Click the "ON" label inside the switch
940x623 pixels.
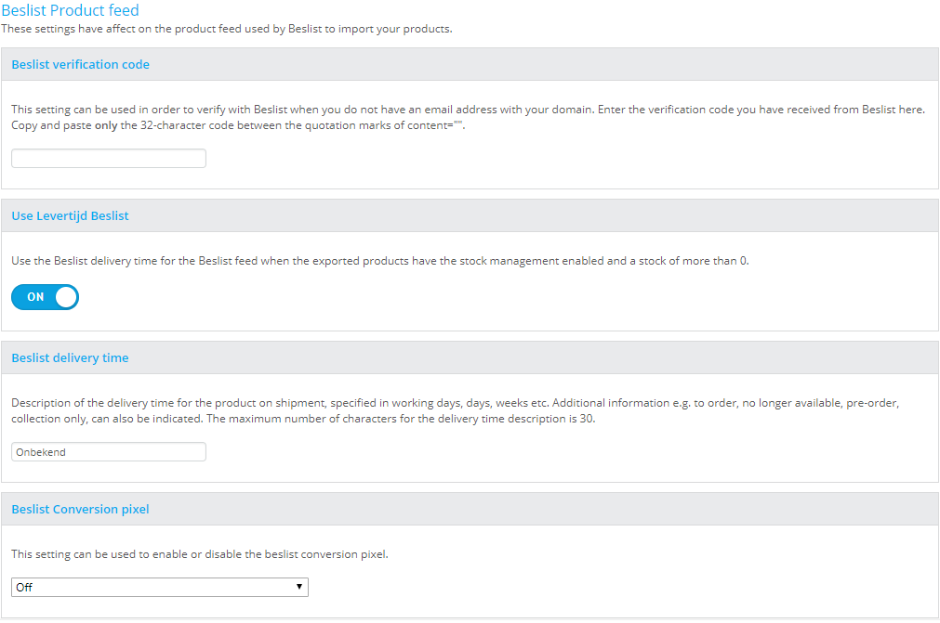(x=35, y=297)
